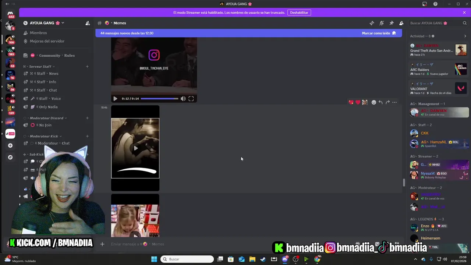This screenshot has height=265, width=471.
Task: Open the Grand Theft Auto San Andreas activity
Action: click(x=438, y=50)
